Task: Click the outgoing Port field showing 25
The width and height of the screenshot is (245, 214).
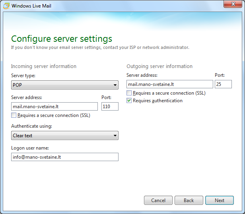Action: tap(223, 84)
